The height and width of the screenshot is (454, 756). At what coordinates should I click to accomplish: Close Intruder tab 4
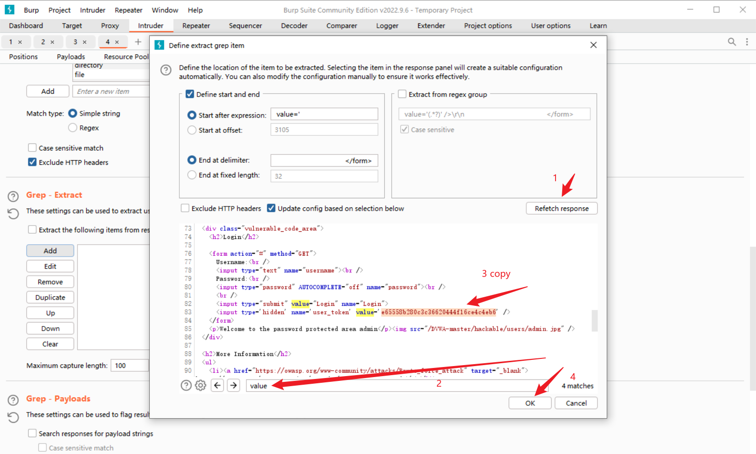(117, 42)
